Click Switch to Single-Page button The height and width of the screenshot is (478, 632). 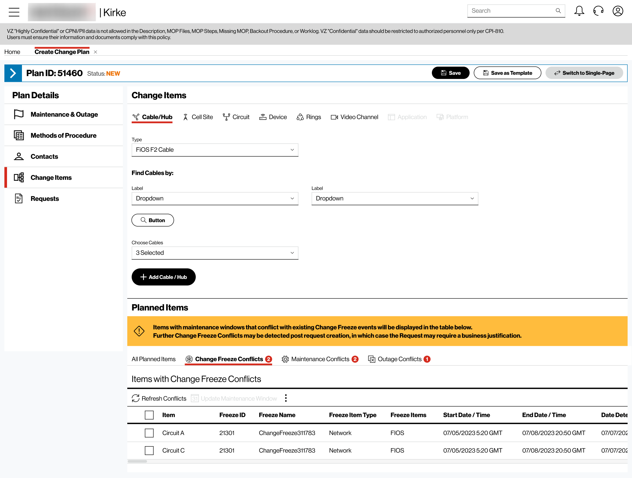pyautogui.click(x=584, y=73)
